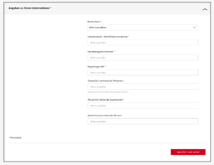Click the 'Registergericht *' label text
The image size is (214, 165).
(96, 67)
